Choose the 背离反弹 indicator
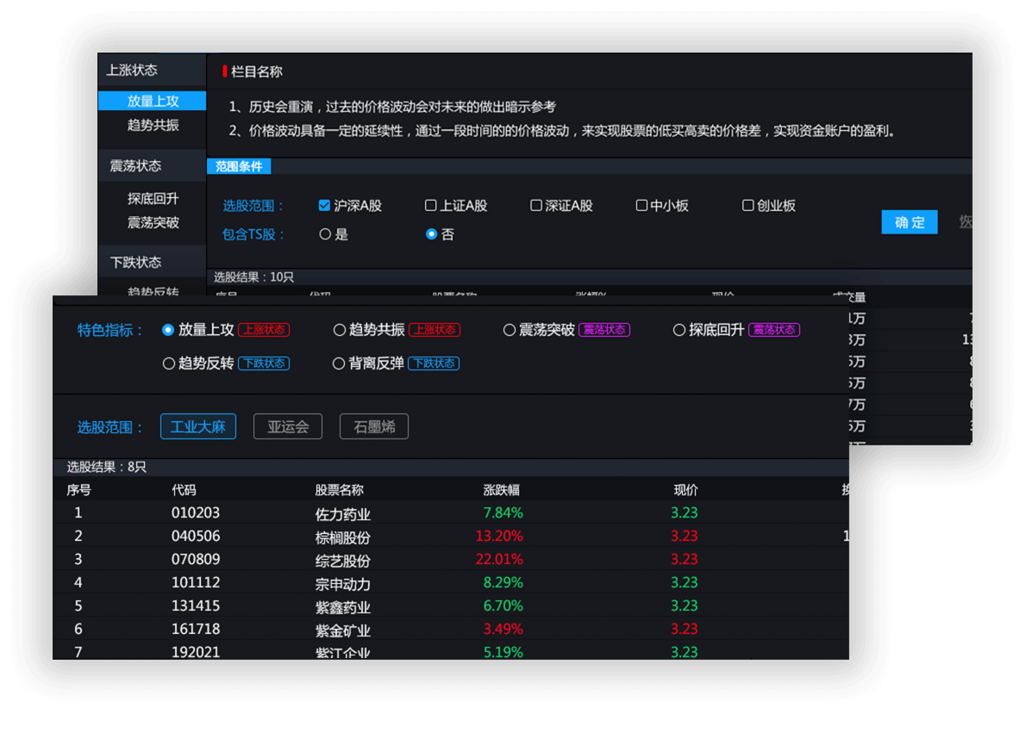1026x745 pixels. point(340,363)
